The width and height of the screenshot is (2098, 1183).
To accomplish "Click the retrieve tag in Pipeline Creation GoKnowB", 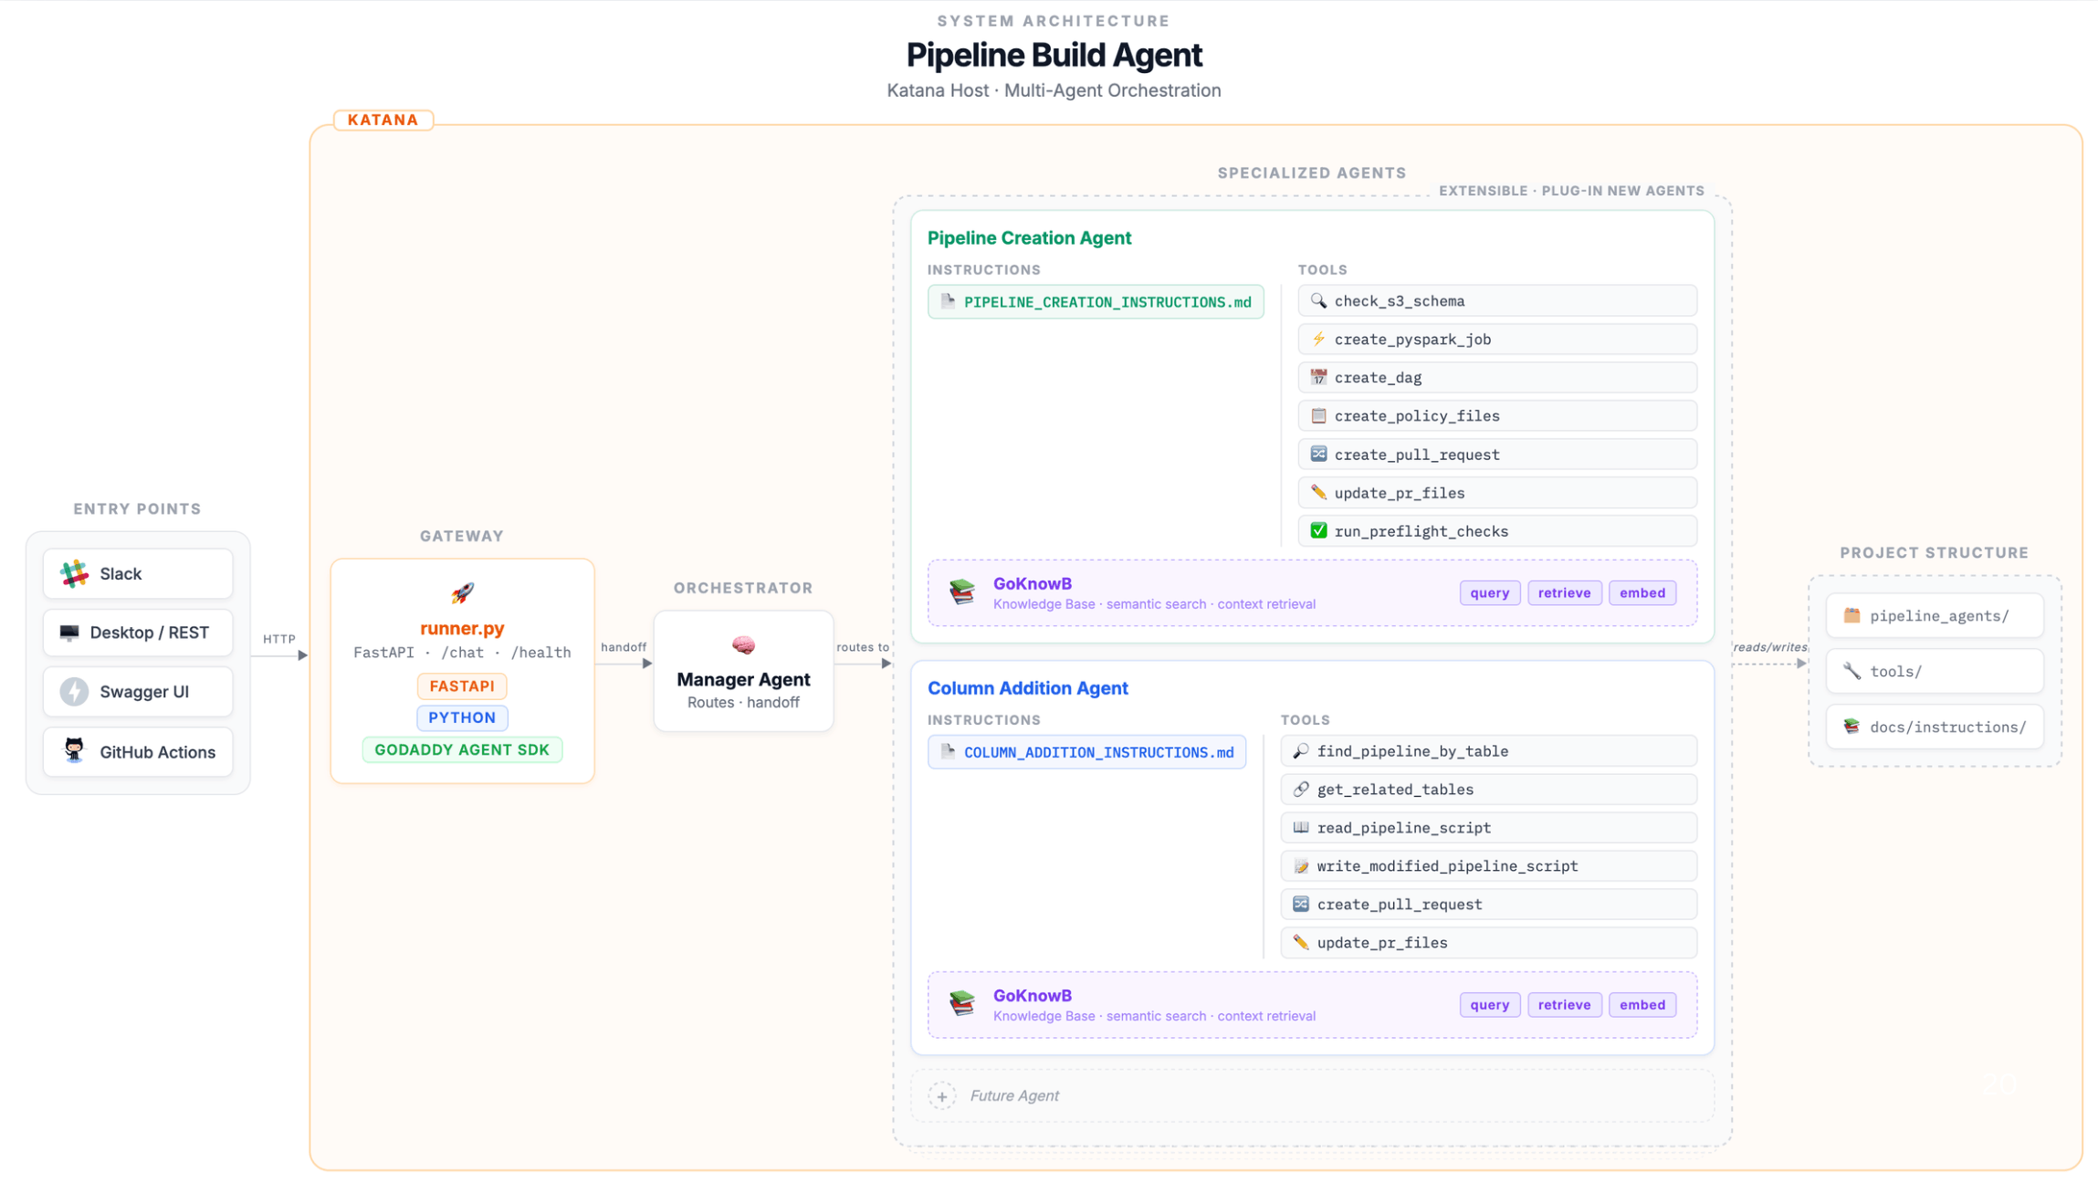I will (1564, 592).
